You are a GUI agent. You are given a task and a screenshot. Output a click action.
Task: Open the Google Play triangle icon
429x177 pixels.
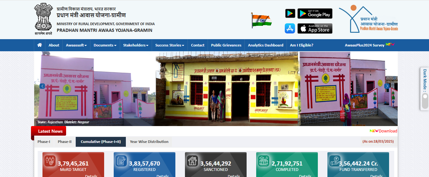pos(290,13)
